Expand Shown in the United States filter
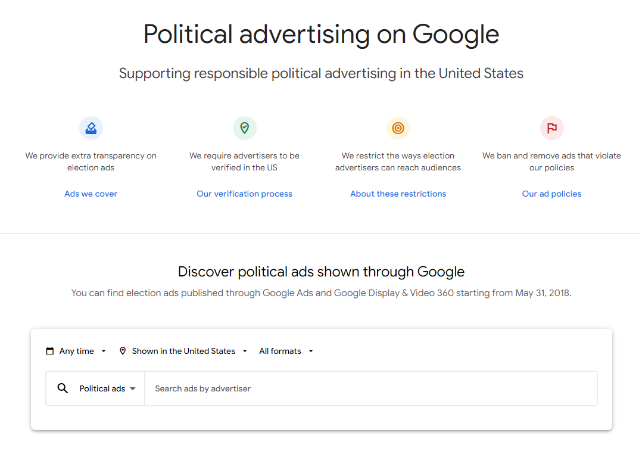Image resolution: width=639 pixels, height=451 pixels. point(183,351)
